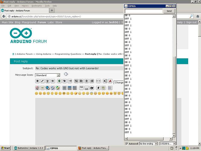
Task: Click the teletype text button
Action: pos(92,88)
